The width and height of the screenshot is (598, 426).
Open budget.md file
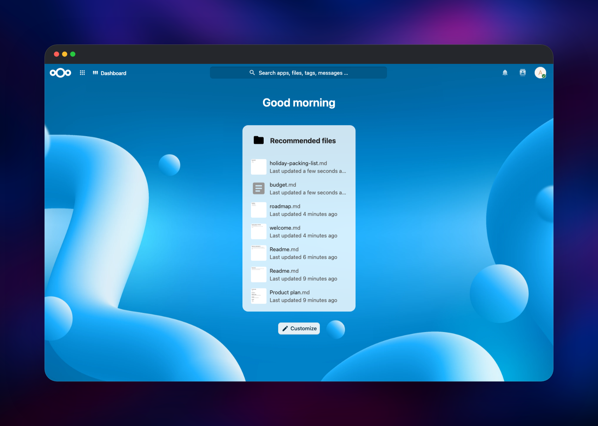pyautogui.click(x=299, y=188)
